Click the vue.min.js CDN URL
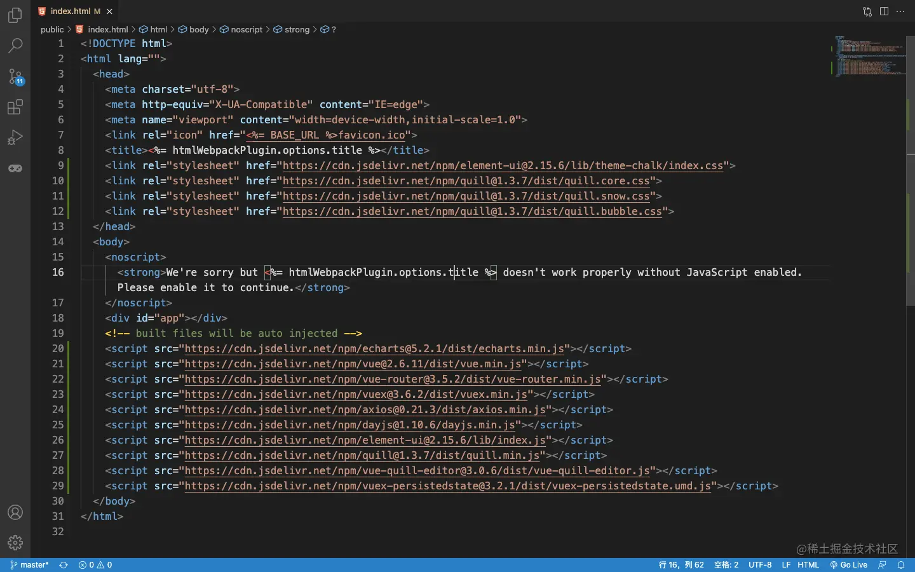Image resolution: width=915 pixels, height=572 pixels. 353,364
